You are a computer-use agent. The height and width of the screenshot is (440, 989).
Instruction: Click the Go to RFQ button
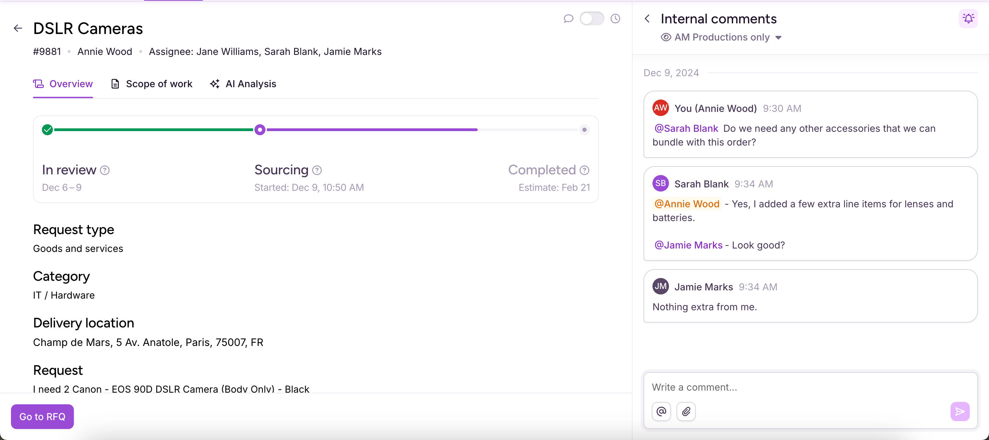42,417
